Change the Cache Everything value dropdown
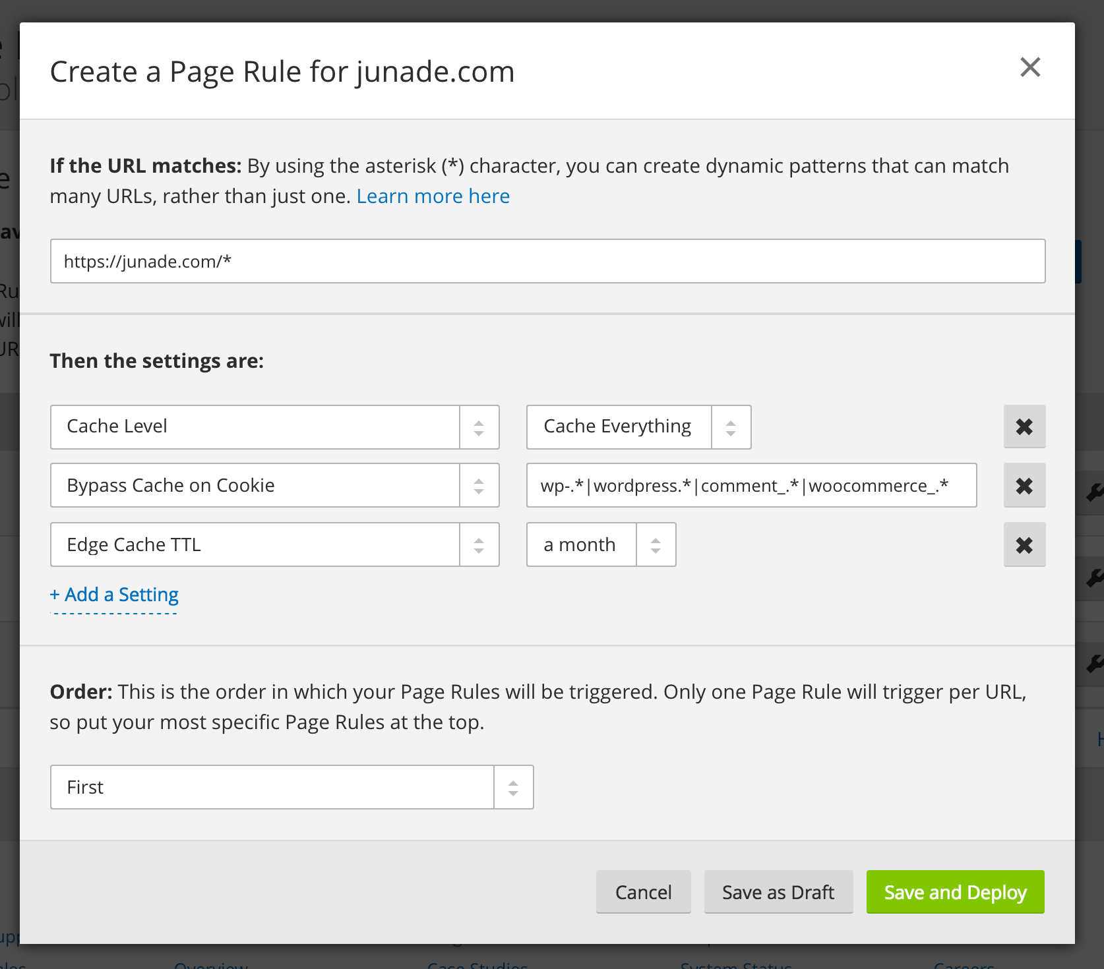 [730, 426]
